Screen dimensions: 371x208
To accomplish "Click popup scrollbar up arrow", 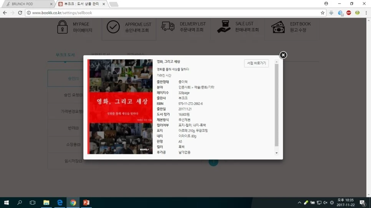I will [x=277, y=62].
